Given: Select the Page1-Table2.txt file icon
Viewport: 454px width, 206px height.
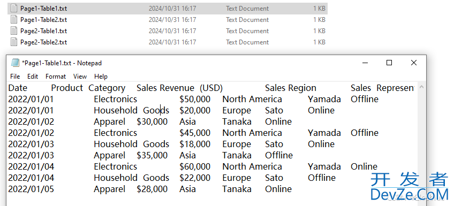Looking at the screenshot, I should (14, 20).
